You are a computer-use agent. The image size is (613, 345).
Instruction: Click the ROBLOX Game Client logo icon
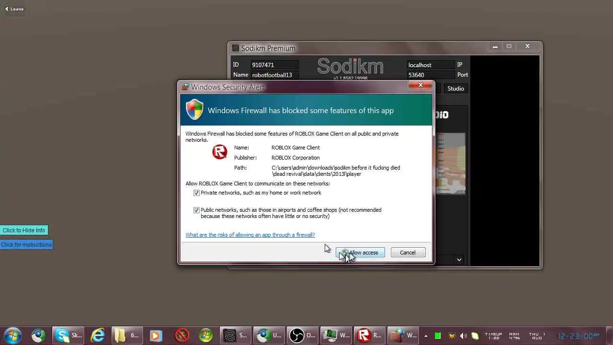point(220,152)
